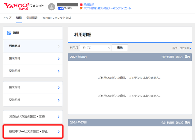Select 利用明細 in the sidebar
The image size is (195, 140).
click(33, 46)
